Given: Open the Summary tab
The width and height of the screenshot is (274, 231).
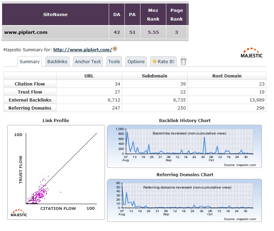Looking at the screenshot, I should pyautogui.click(x=29, y=61).
